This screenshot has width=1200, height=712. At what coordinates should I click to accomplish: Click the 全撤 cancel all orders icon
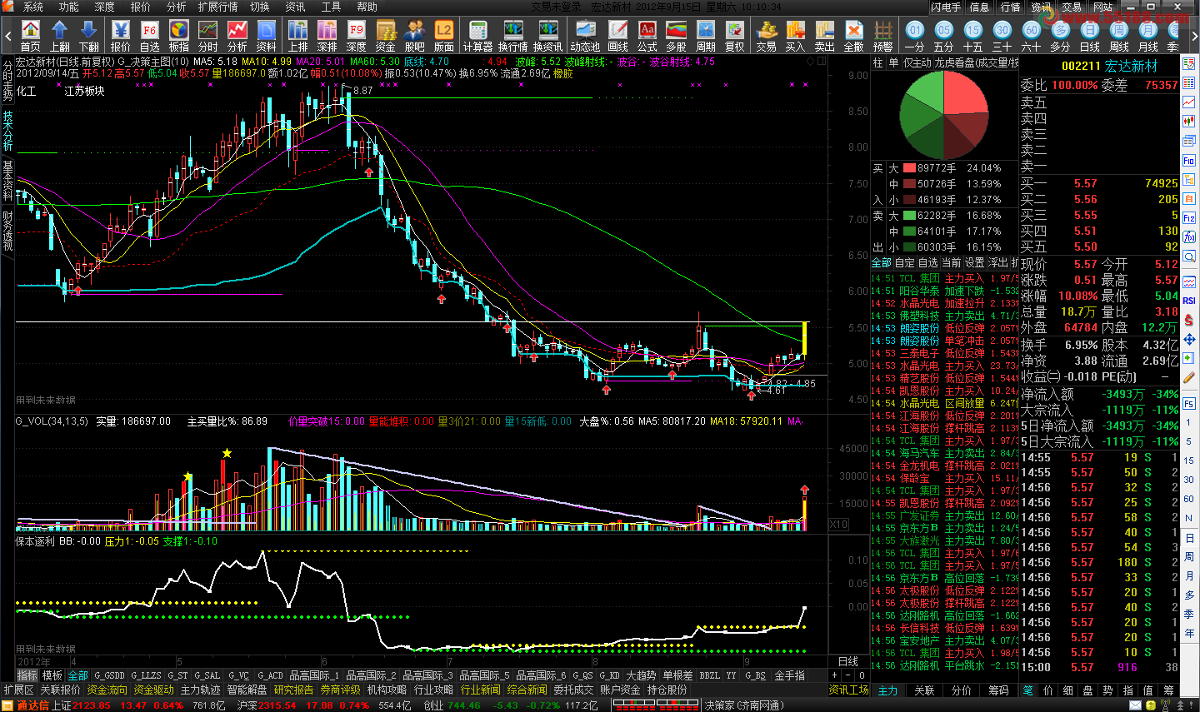pos(854,37)
